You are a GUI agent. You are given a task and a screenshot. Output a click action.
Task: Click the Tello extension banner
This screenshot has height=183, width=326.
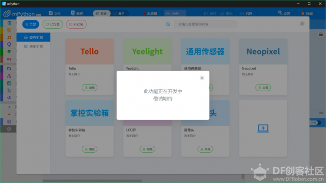tap(90, 52)
